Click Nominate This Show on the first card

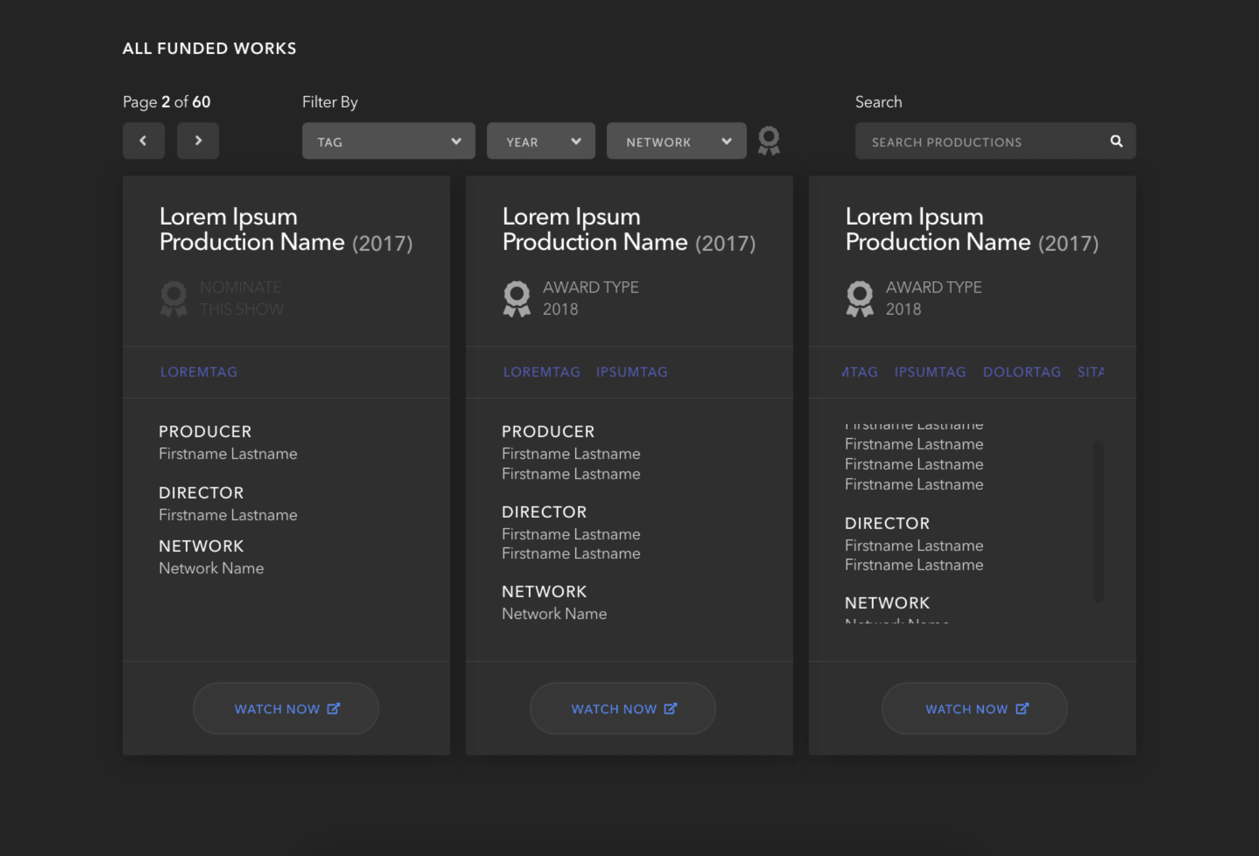pos(241,298)
